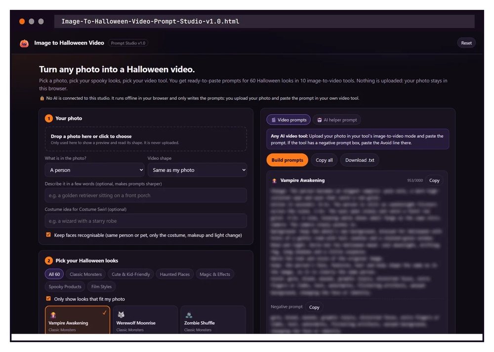Filter looks by Spooky Products
This screenshot has width=494, height=352.
coord(65,287)
